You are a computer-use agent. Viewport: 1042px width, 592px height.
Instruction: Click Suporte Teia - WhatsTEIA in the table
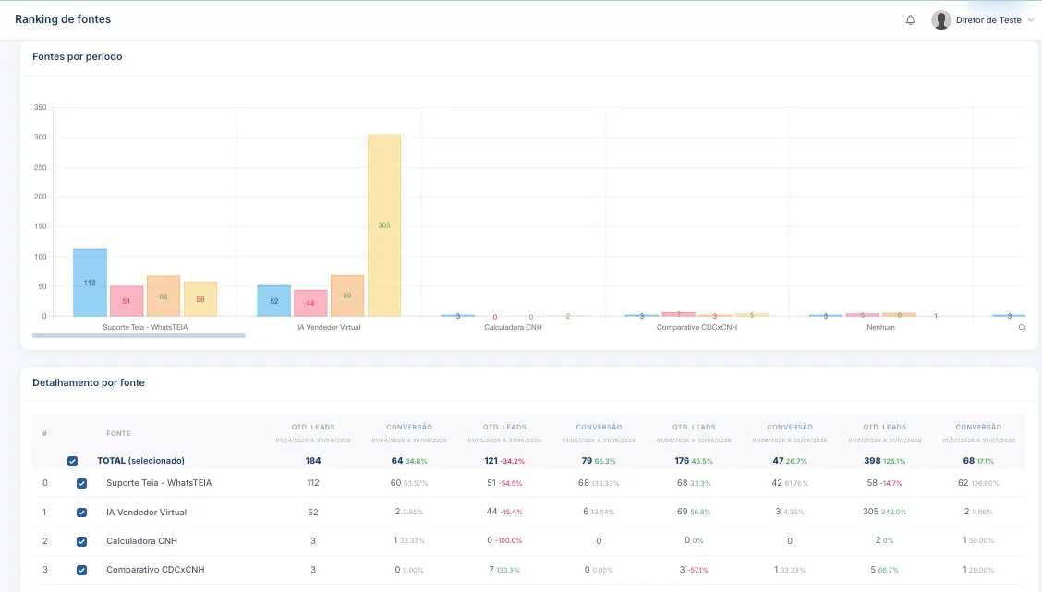[159, 483]
